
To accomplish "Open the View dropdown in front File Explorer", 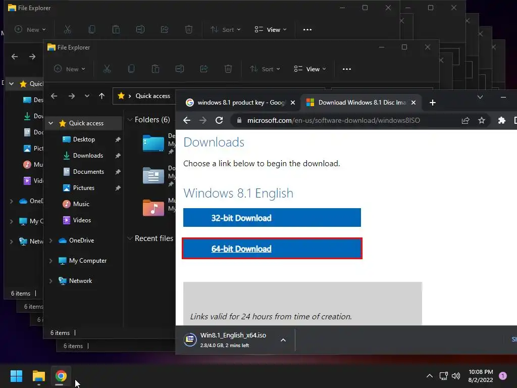I will [x=310, y=69].
